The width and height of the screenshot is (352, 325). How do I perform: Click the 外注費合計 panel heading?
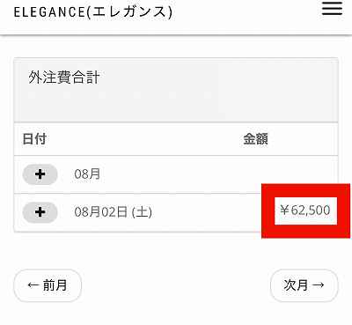pyautogui.click(x=64, y=78)
